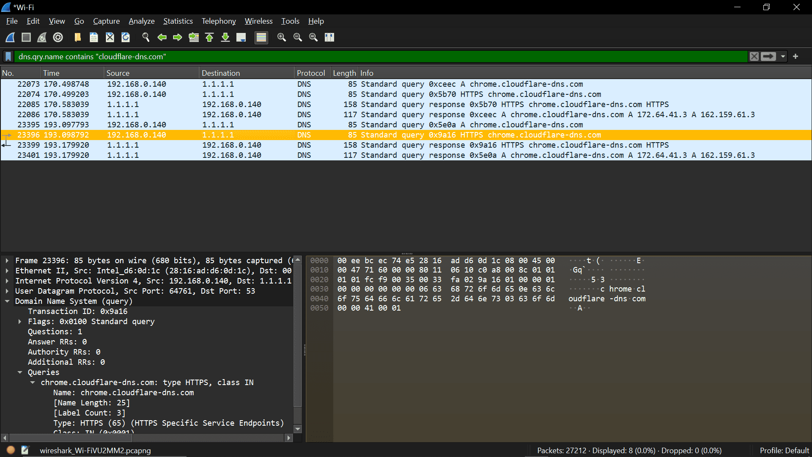
Task: Apply the current display filter
Action: 768,56
